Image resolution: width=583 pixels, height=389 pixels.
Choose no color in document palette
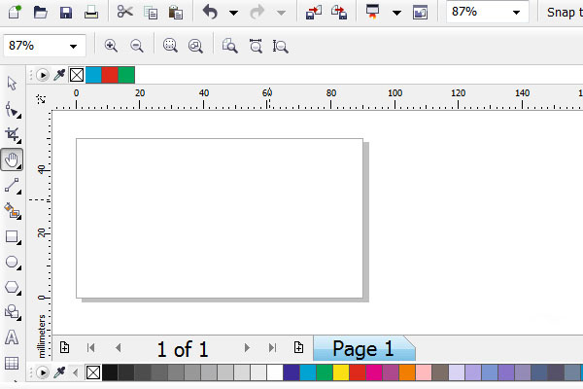pos(77,75)
